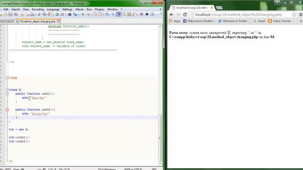The width and height of the screenshot is (303, 170).
Task: Open the Window menu
Action: 113,9
